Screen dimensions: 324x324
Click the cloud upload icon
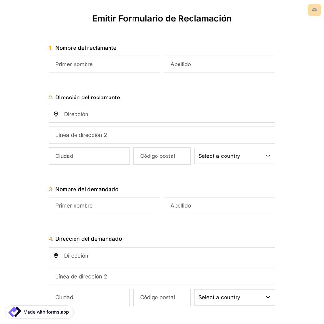[314, 10]
